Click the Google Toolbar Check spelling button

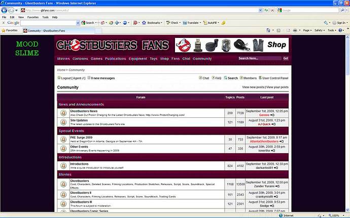point(173,23)
